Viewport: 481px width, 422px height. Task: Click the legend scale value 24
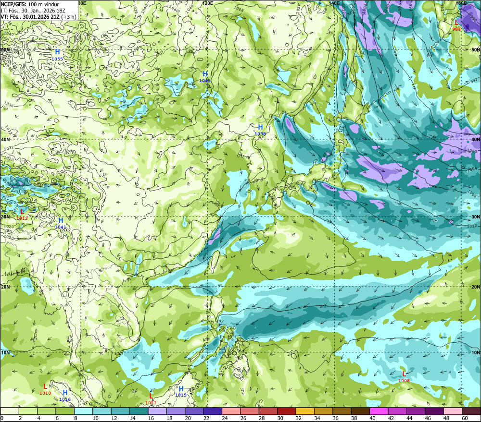(x=225, y=418)
